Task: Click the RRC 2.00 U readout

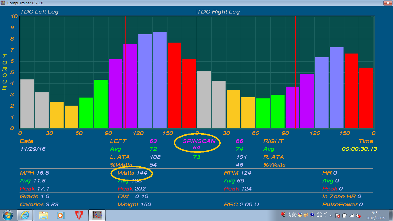Action: tap(242, 205)
